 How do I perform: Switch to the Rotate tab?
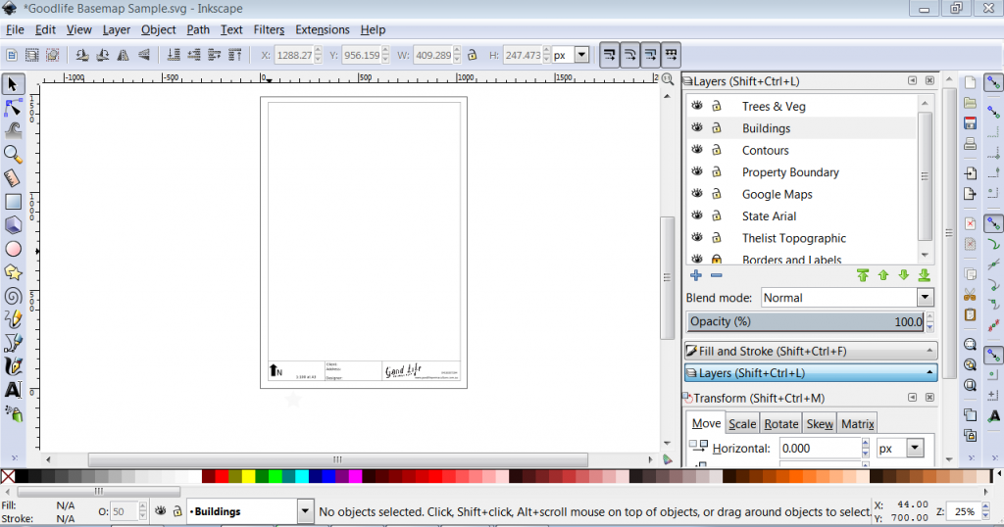click(x=780, y=424)
